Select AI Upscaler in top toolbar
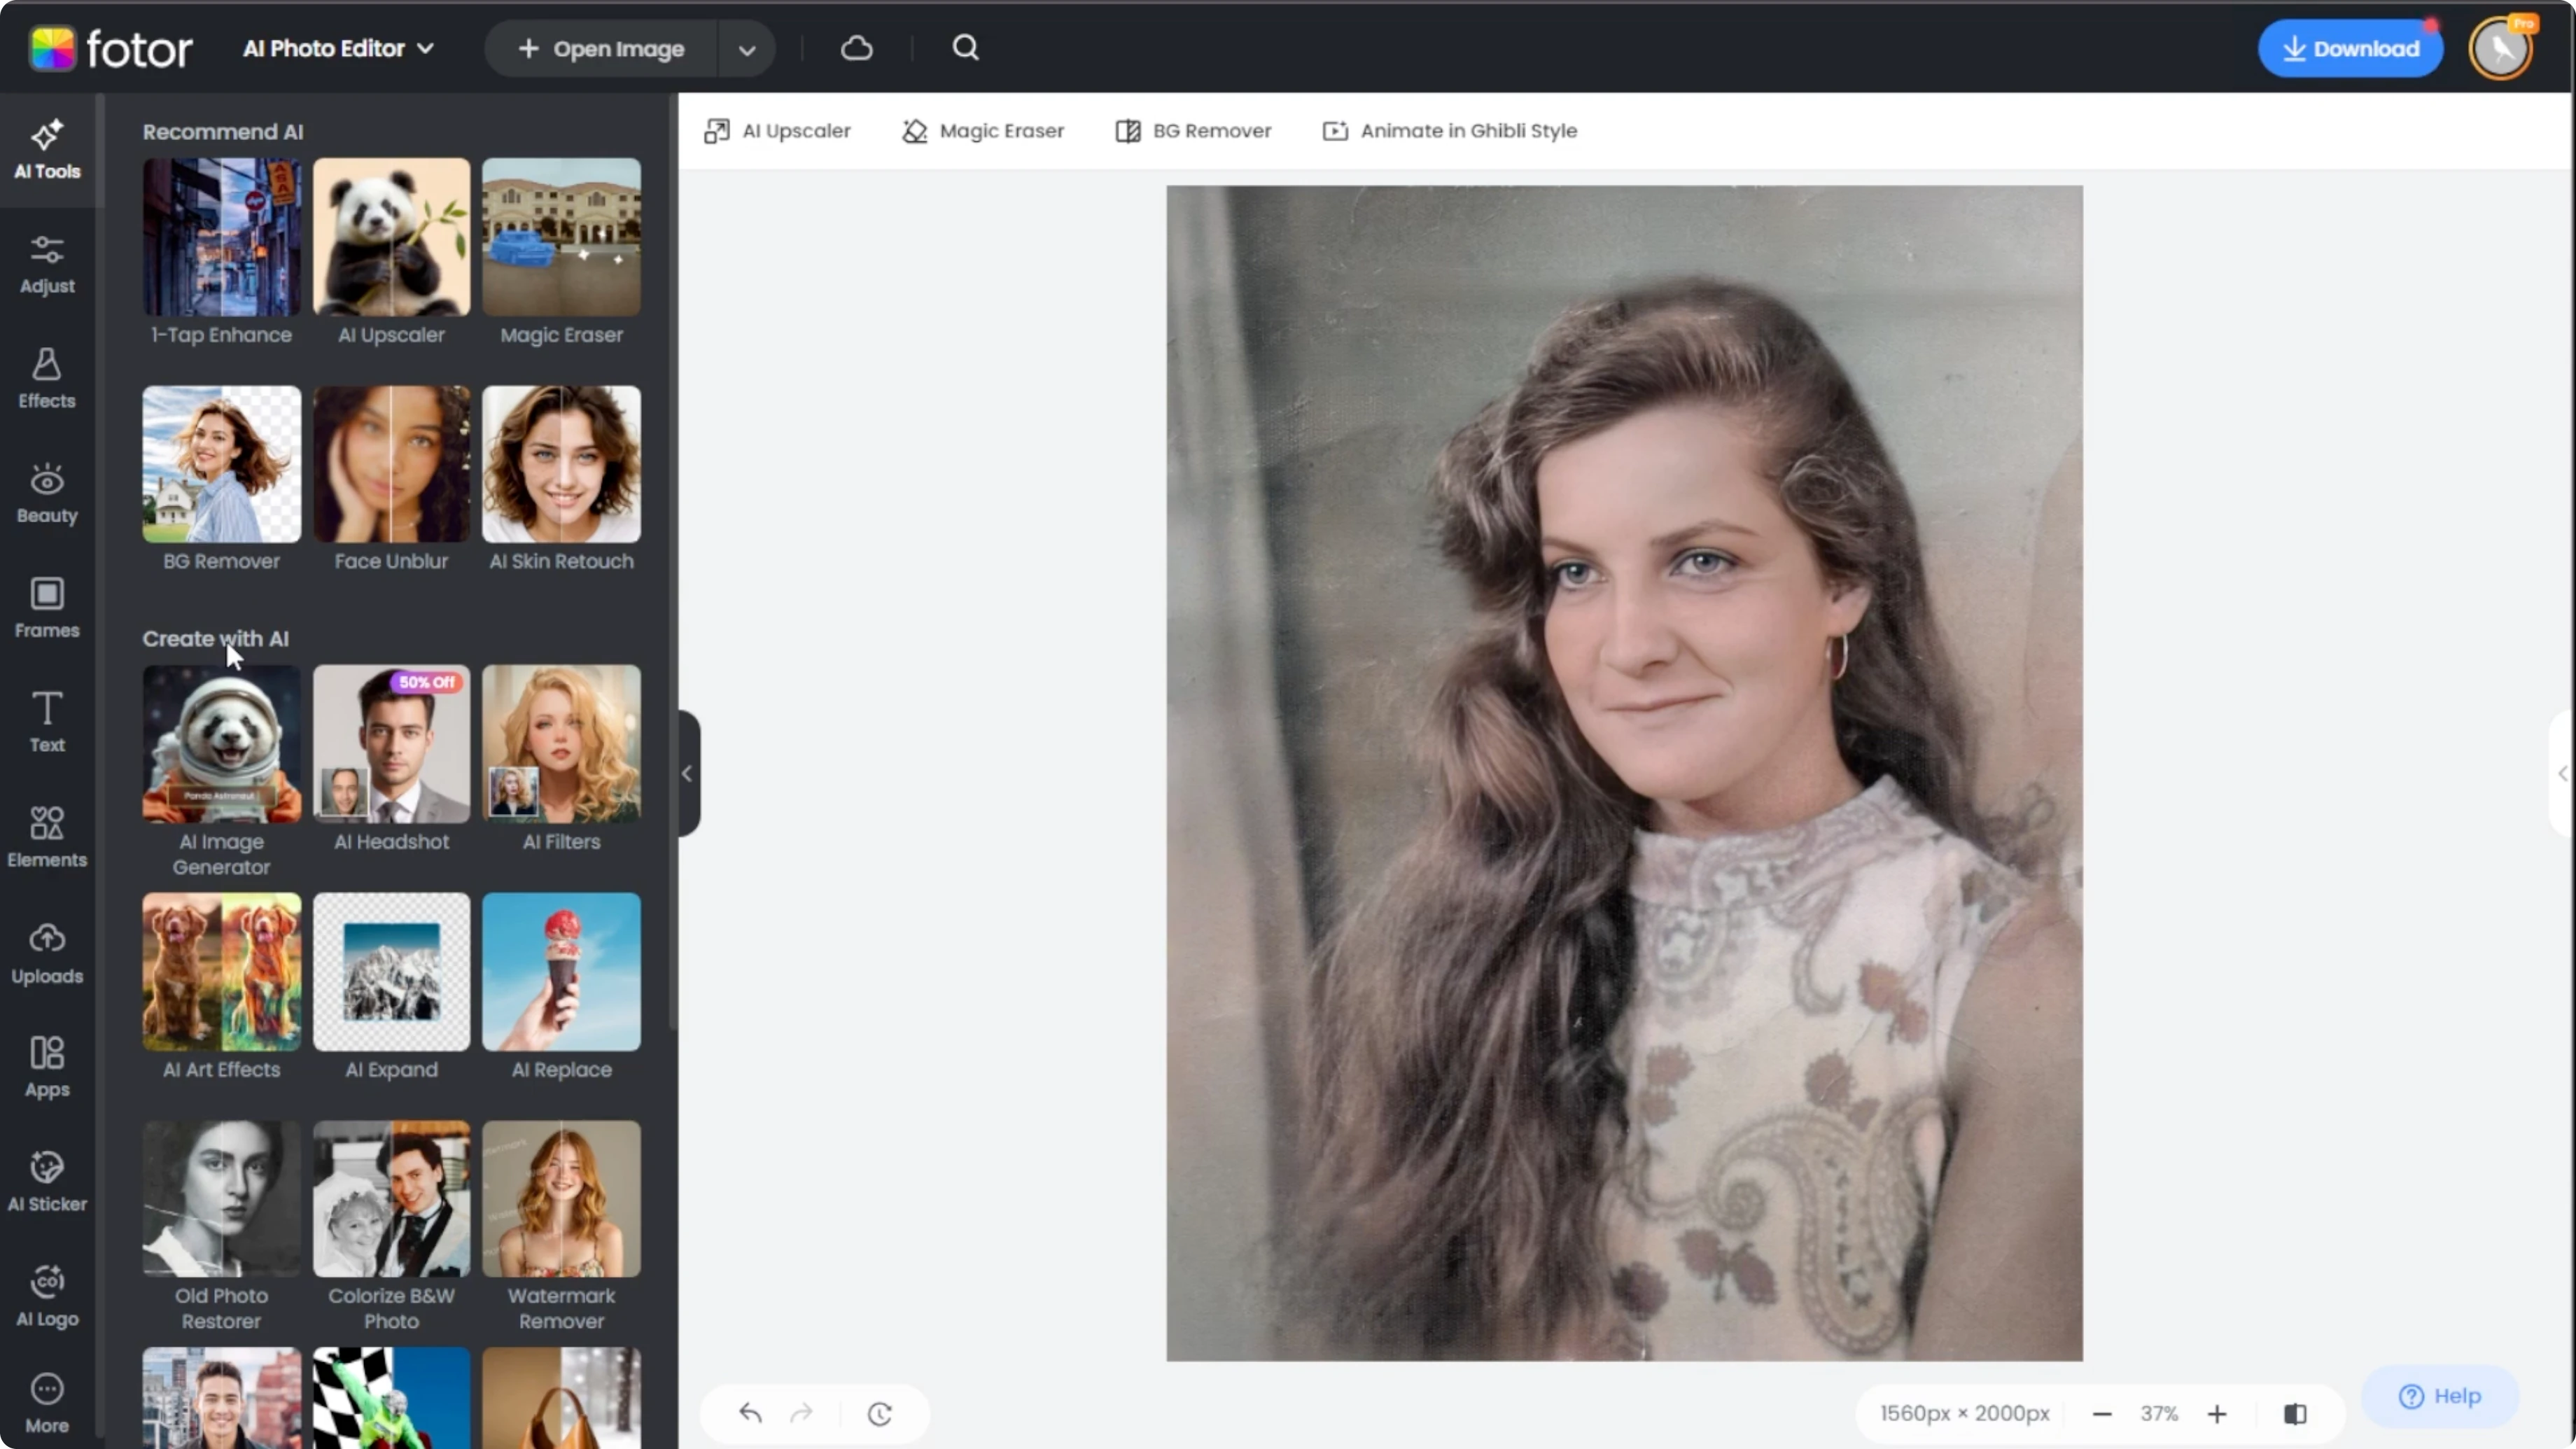The width and height of the screenshot is (2576, 1449). coord(777,131)
